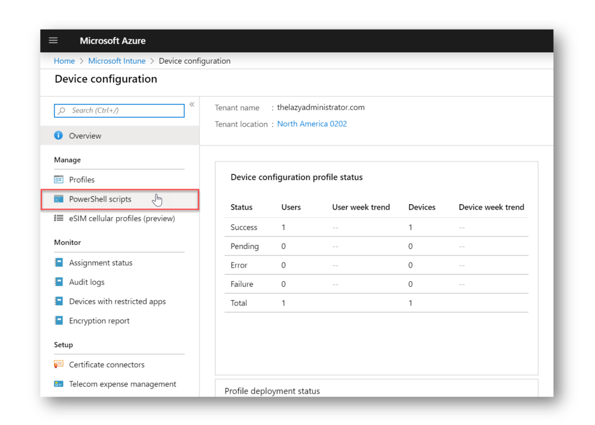Focus the Search (Ctrl+/) field
Viewport: 595px width, 425px height.
[x=119, y=110]
